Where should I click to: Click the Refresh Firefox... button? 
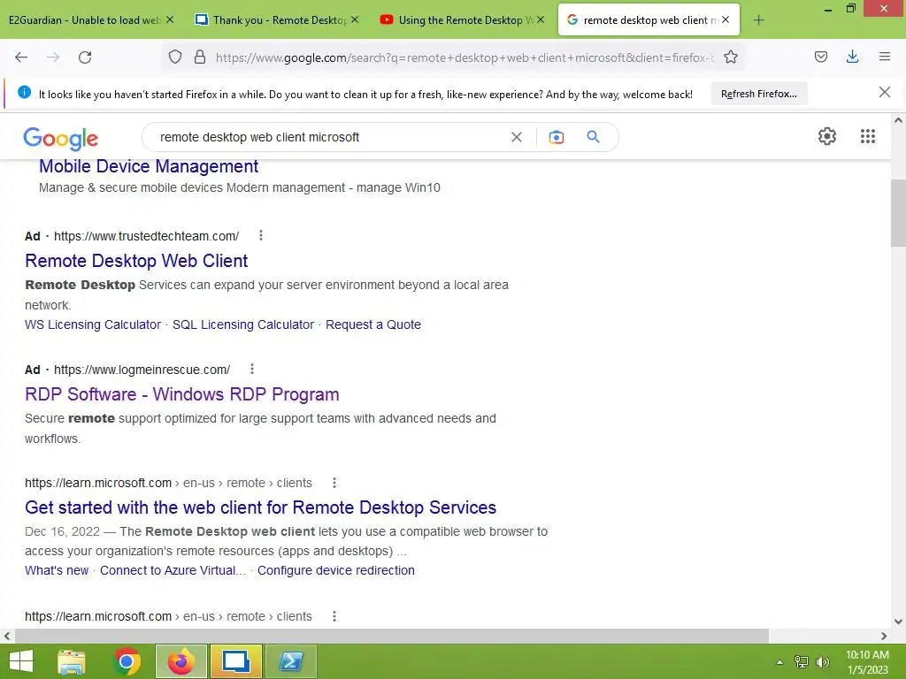point(758,94)
